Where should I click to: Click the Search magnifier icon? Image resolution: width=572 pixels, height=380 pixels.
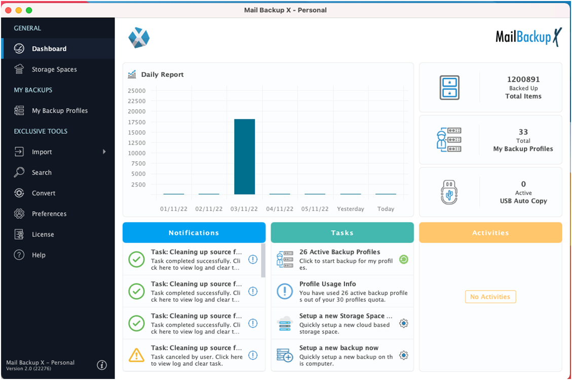click(19, 172)
